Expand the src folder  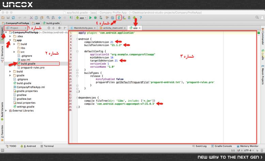click(x=14, y=52)
